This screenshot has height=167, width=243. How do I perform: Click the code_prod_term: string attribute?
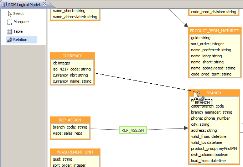[211, 74]
